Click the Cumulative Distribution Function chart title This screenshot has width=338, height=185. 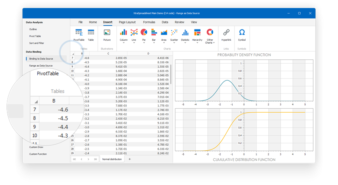point(244,159)
